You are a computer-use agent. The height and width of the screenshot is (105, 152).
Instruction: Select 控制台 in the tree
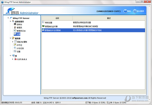coord(19,24)
